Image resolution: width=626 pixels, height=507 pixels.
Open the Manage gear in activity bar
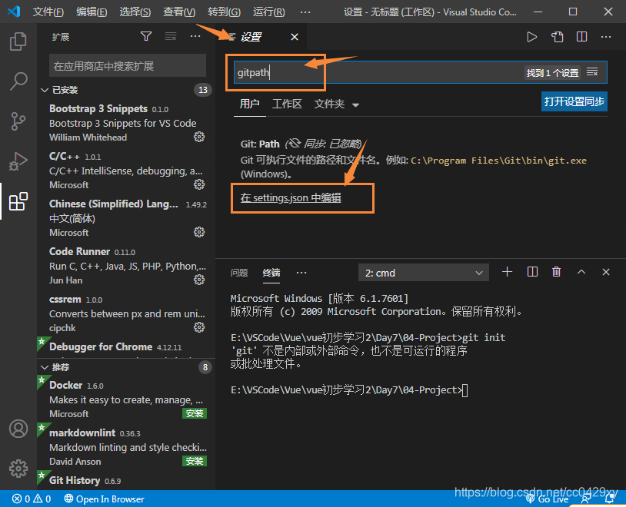[x=18, y=469]
